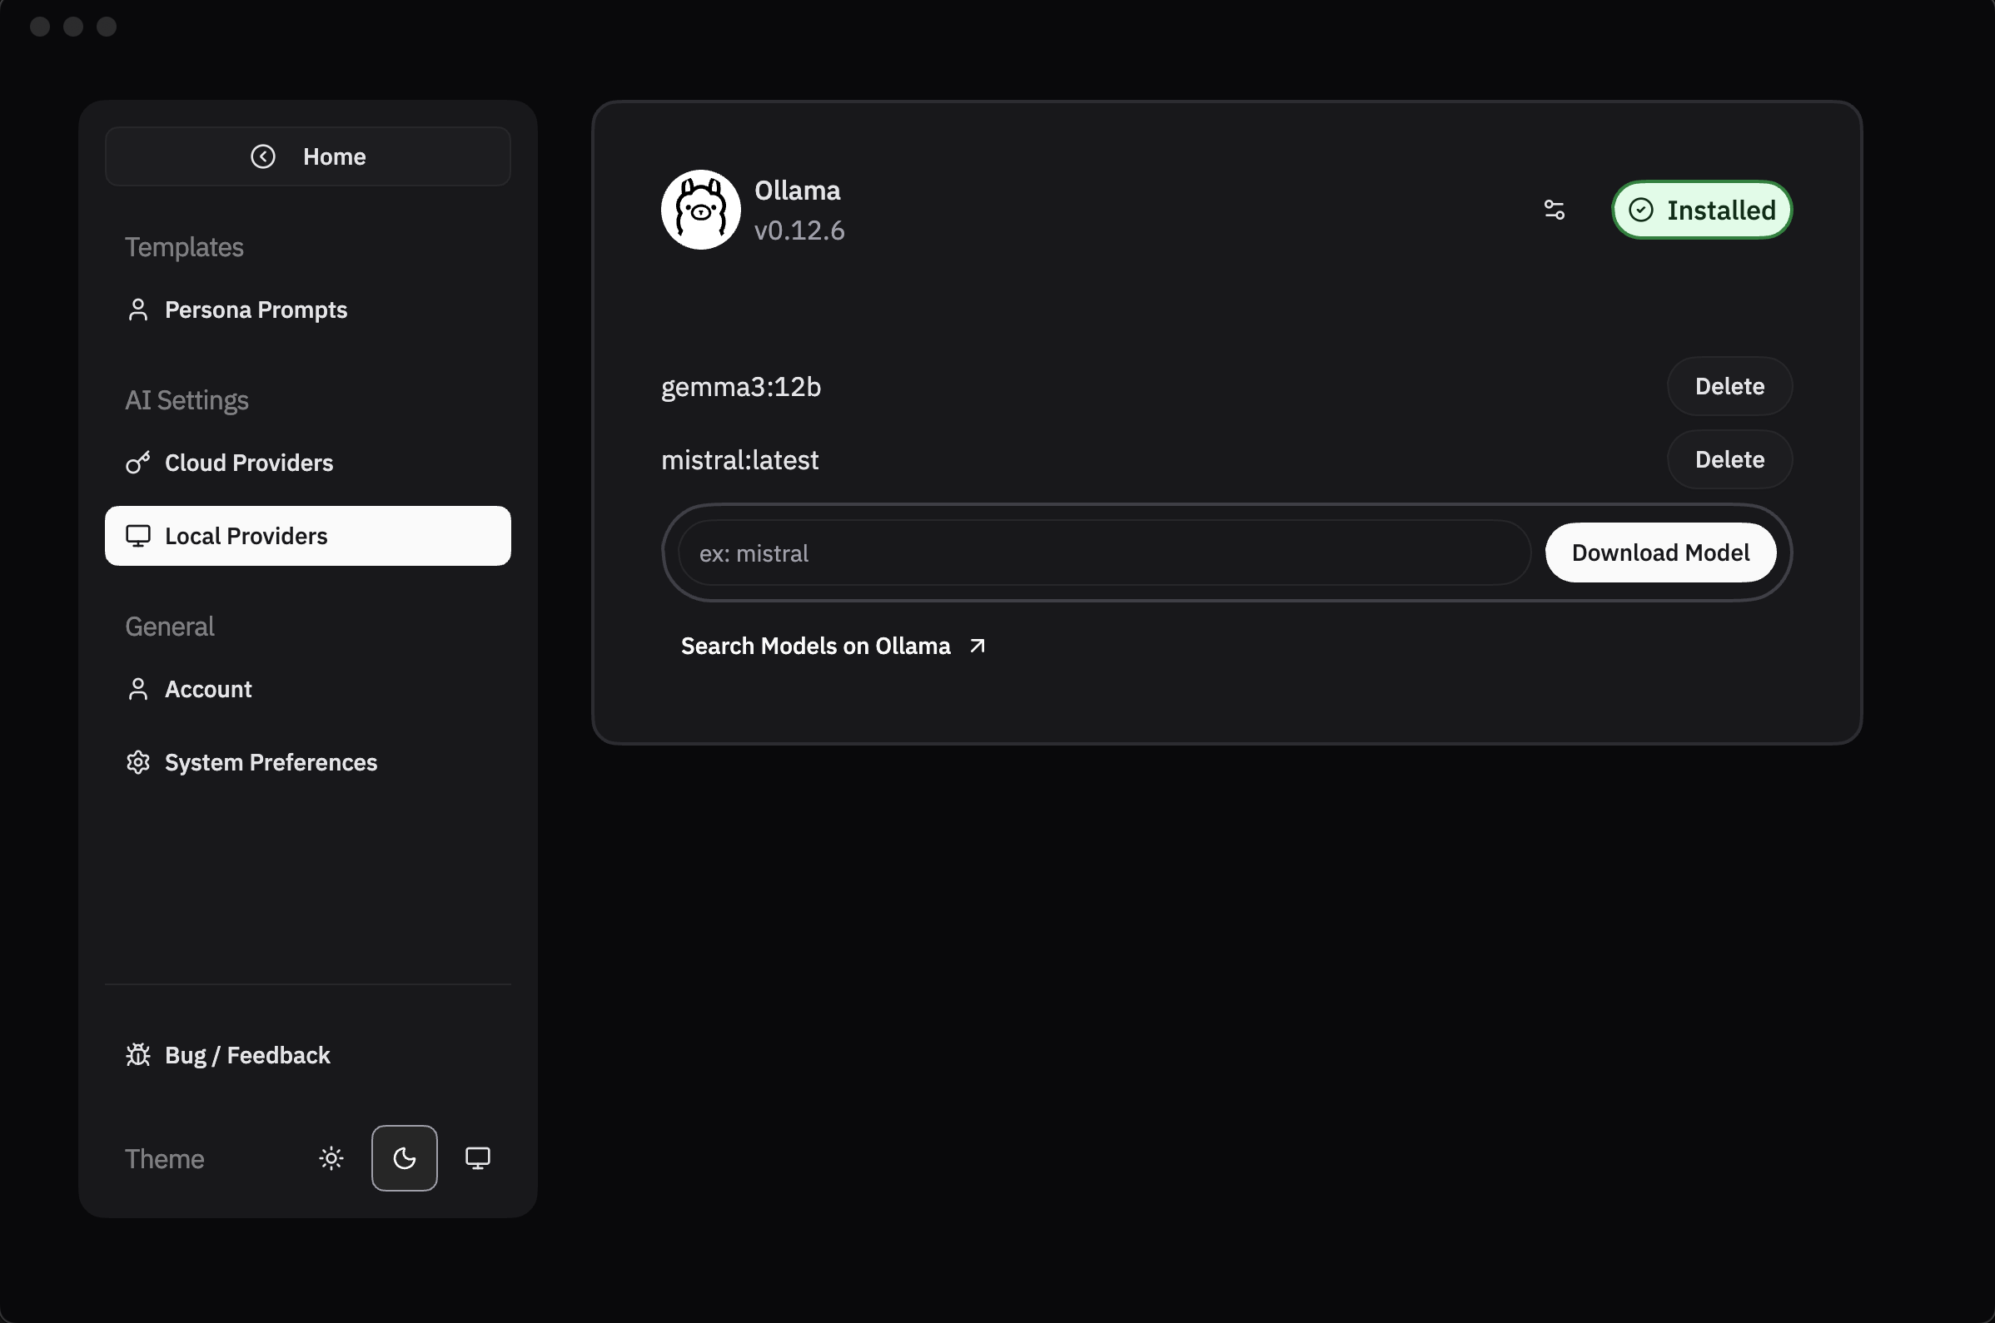Select Local Providers in sidebar
The image size is (1995, 1323).
307,536
